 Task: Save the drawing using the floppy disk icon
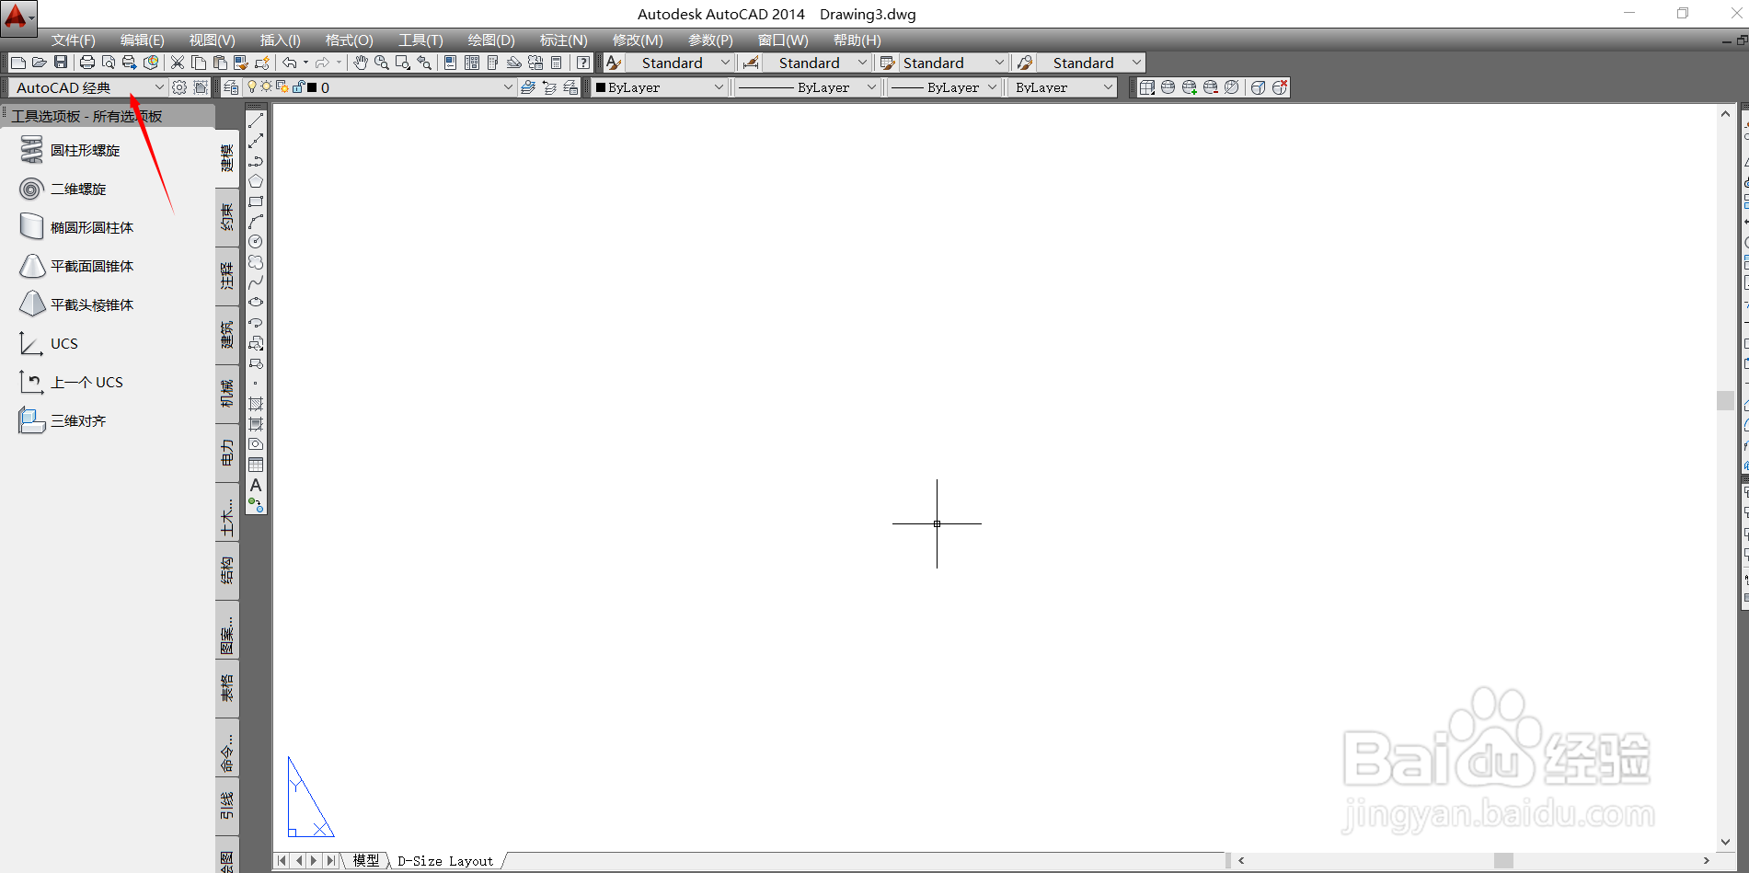point(61,63)
